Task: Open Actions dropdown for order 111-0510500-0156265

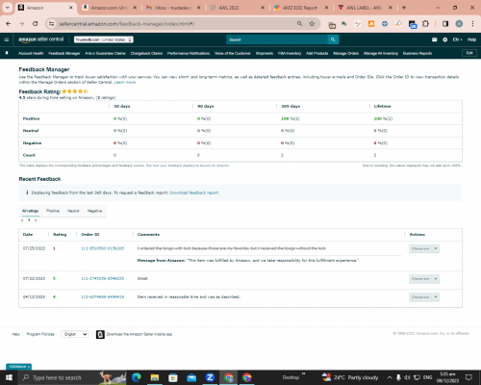Action: pos(424,248)
